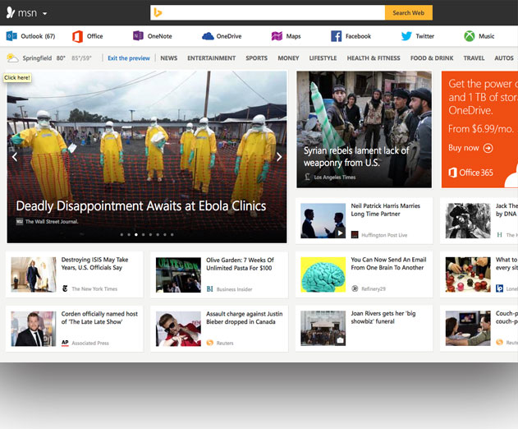Click the Office 365 logo in ad
The height and width of the screenshot is (429, 518).
[x=470, y=173]
